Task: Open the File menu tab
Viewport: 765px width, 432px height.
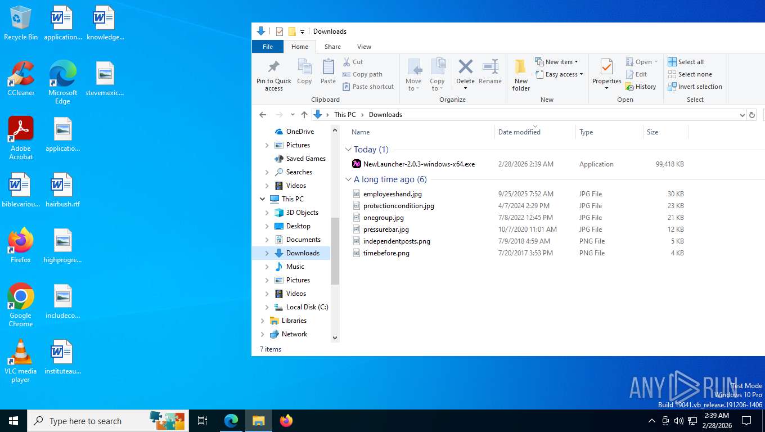Action: (268, 47)
